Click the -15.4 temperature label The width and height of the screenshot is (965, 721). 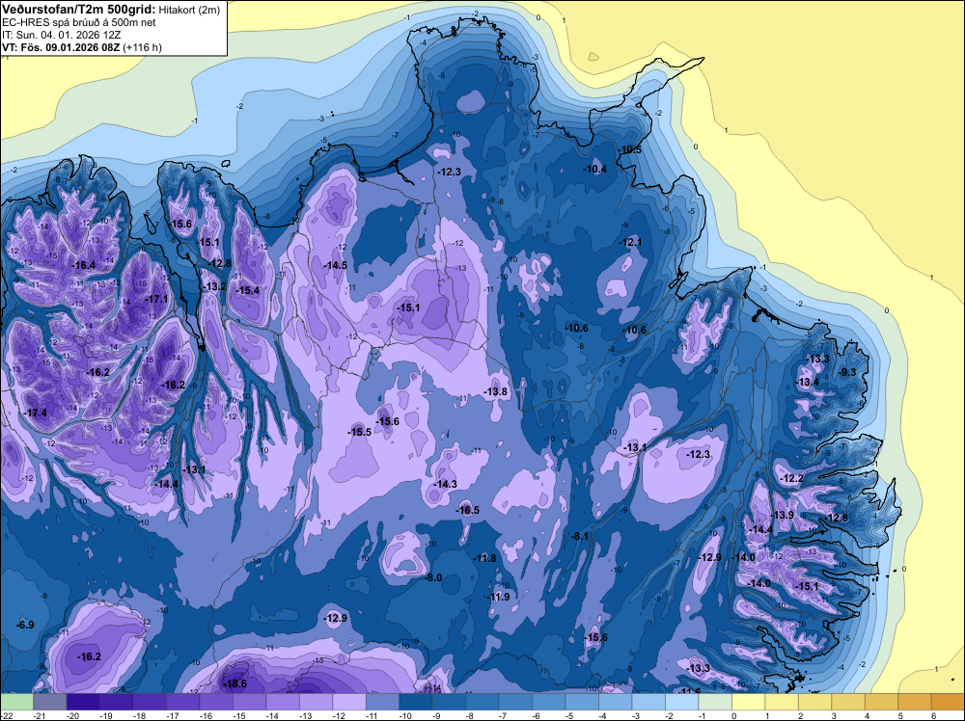tap(247, 290)
